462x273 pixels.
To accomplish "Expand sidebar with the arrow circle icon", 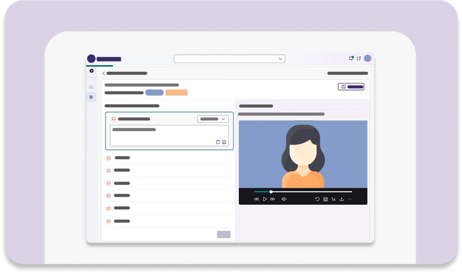I will [91, 71].
